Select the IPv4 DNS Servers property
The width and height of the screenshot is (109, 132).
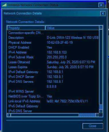point(21,82)
